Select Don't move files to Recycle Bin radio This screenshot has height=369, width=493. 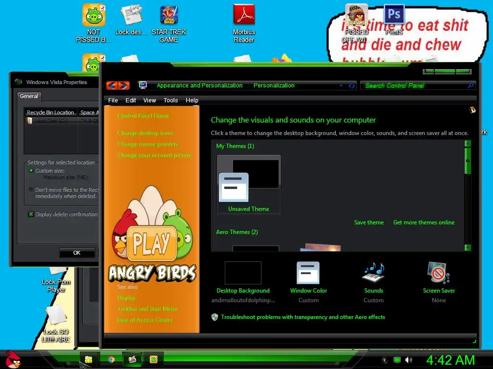point(31,190)
